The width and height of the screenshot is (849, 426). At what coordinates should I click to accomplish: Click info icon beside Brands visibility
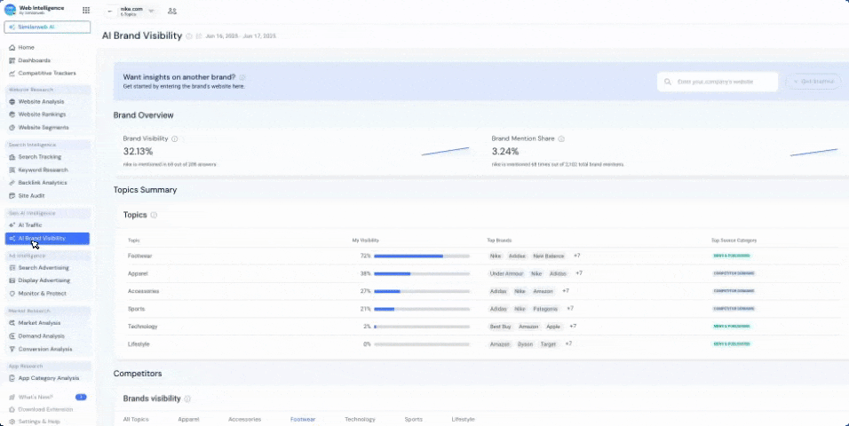(187, 398)
